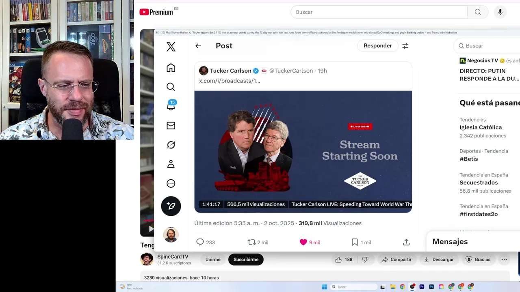The image size is (520, 292).
Task: Open Tucker Carlson display name link
Action: (230, 71)
